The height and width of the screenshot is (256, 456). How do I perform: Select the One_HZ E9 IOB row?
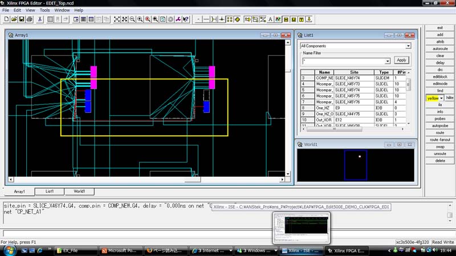tap(353, 108)
